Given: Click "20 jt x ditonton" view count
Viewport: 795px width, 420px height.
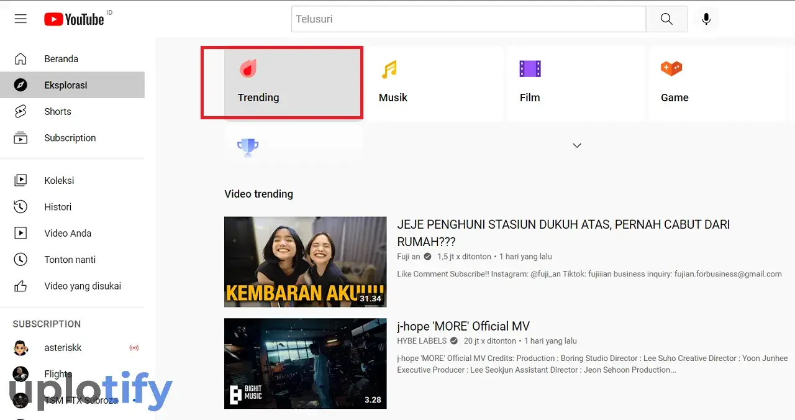Looking at the screenshot, I should (x=490, y=341).
